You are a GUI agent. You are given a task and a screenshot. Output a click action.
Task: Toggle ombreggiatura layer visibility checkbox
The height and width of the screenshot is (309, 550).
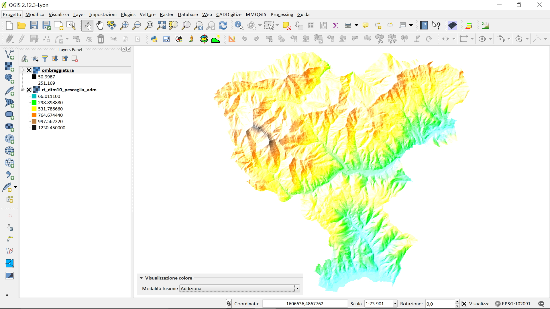click(29, 70)
